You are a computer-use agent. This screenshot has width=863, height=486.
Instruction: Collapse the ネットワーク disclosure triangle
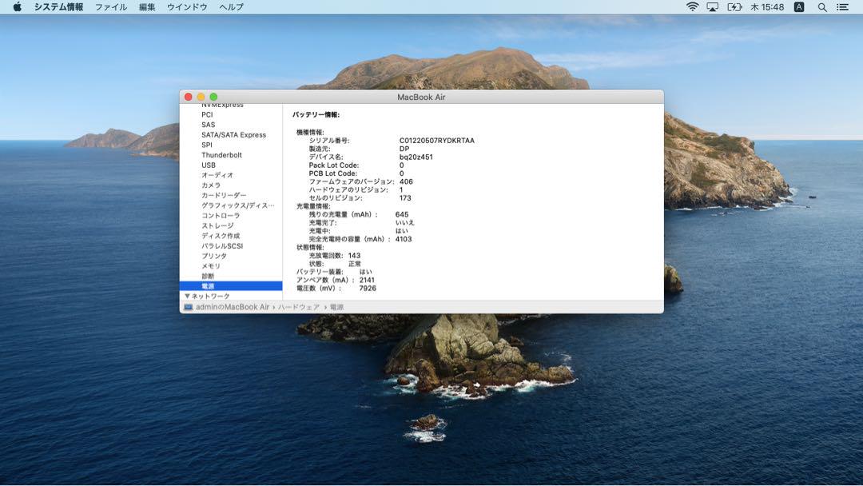[x=186, y=296]
